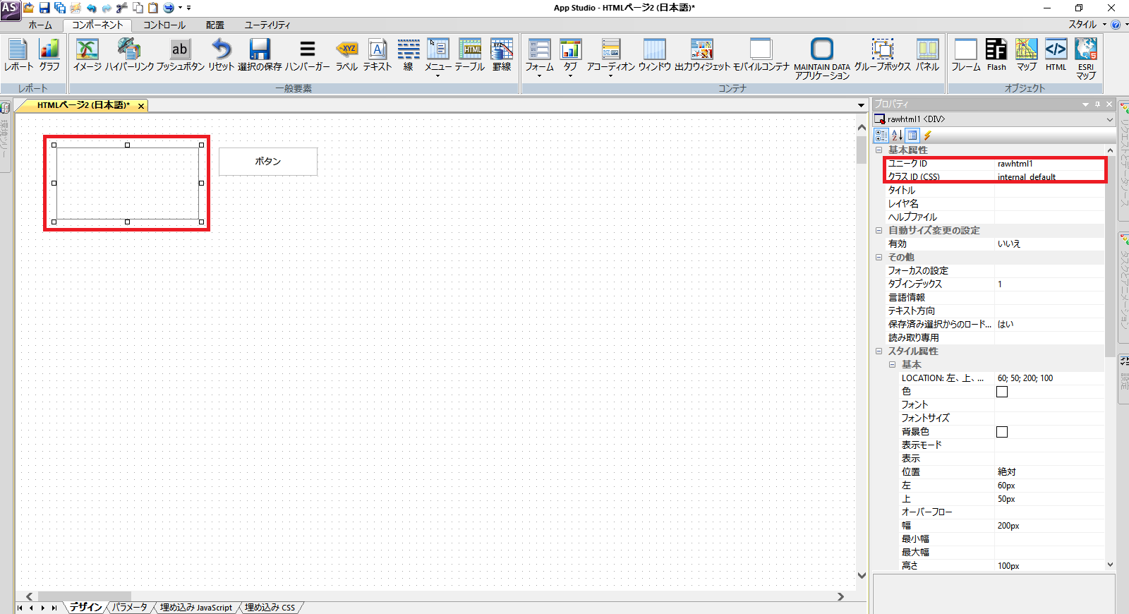Insert the 選択の保存 save selection component
This screenshot has width=1129, height=614.
coord(260,55)
